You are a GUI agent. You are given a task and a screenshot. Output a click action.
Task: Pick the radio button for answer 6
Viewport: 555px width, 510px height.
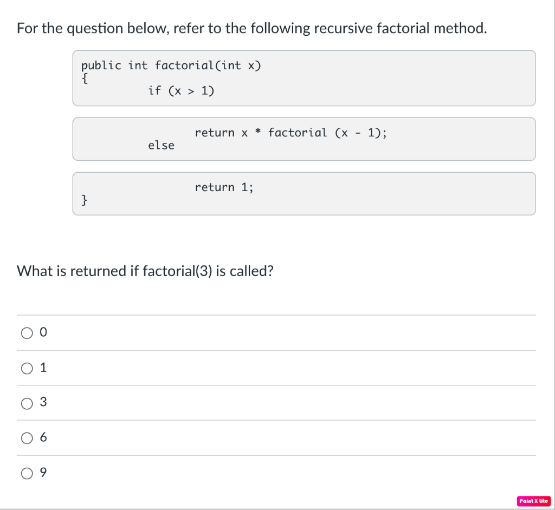27,438
